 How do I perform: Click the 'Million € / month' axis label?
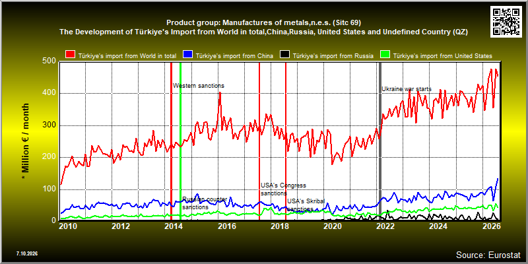(x=26, y=142)
